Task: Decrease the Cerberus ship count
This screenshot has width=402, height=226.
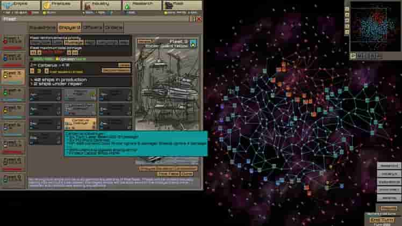Action: click(x=32, y=70)
